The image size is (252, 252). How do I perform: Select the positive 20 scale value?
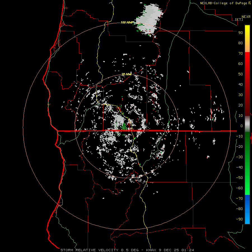(x=241, y=105)
